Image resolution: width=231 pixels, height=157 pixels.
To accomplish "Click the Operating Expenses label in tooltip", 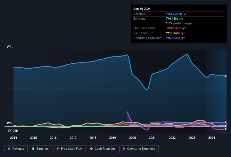I will [147, 38].
